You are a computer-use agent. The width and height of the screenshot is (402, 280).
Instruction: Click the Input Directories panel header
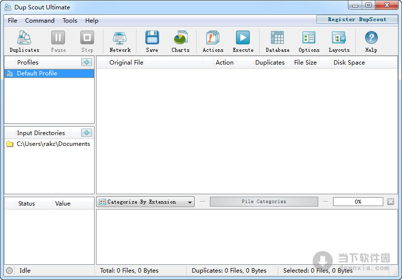41,133
